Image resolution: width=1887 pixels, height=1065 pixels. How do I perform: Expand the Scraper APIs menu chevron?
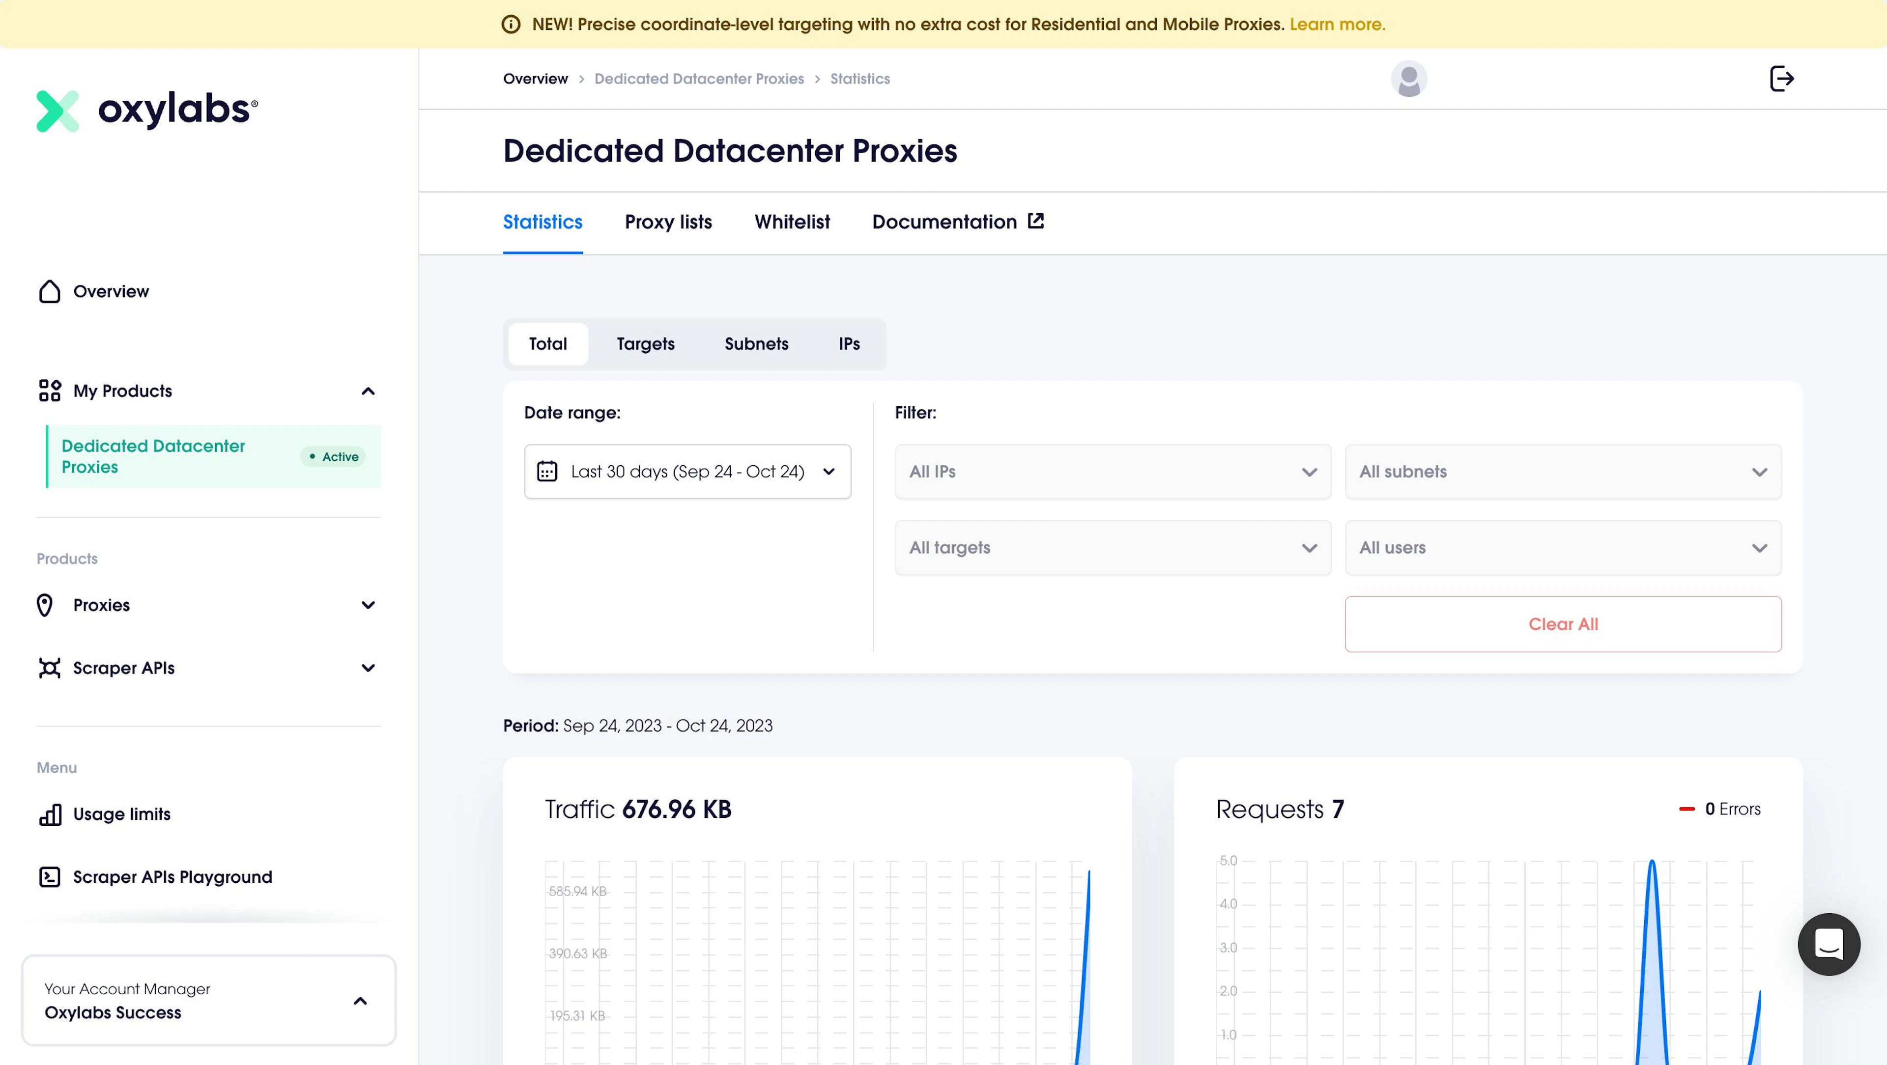[x=369, y=668]
